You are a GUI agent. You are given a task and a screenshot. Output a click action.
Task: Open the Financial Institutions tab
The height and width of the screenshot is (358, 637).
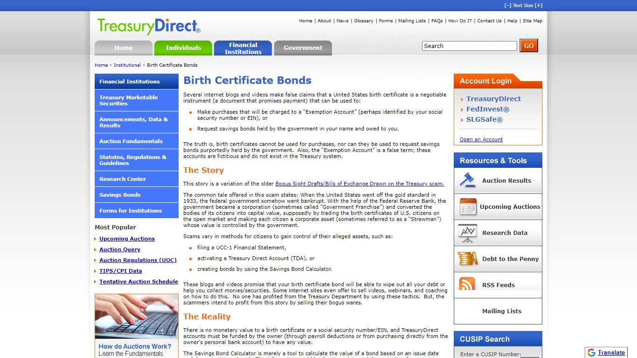coord(243,48)
